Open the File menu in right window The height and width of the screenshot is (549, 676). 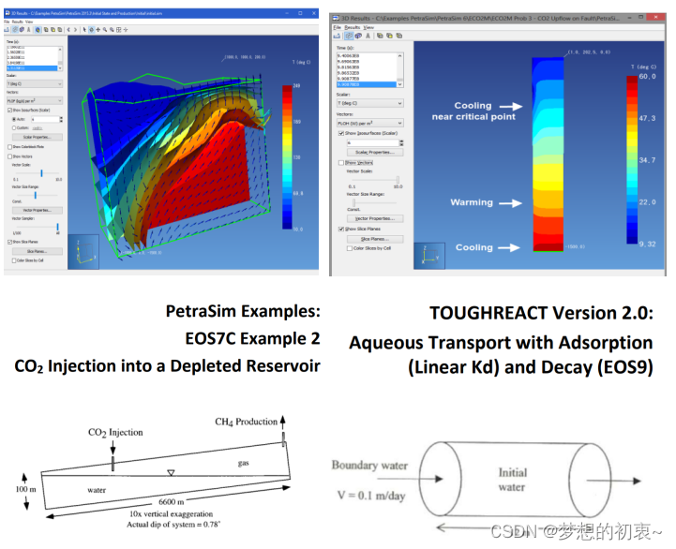point(338,27)
